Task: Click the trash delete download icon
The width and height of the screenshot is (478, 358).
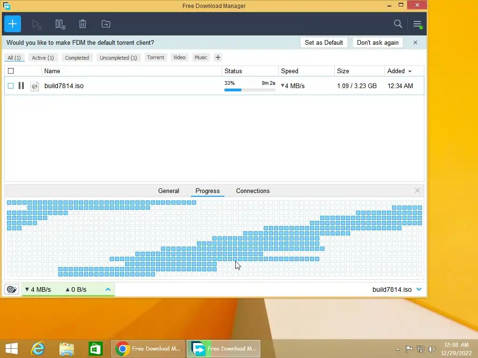Action: tap(82, 24)
